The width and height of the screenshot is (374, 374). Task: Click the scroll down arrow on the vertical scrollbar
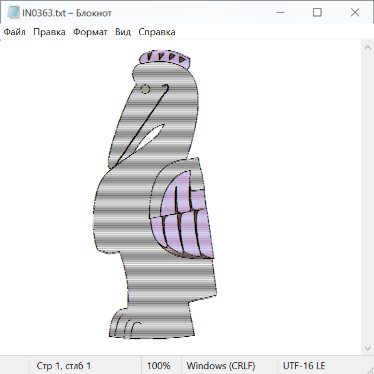click(367, 348)
